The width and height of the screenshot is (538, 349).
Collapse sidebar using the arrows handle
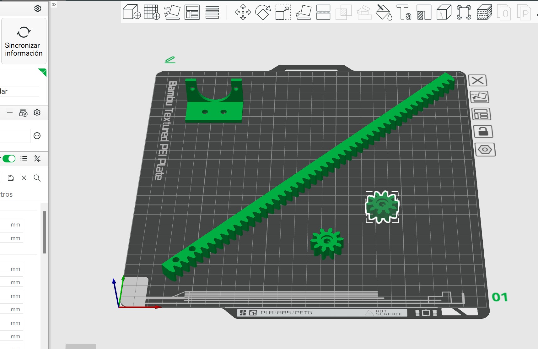tap(54, 4)
